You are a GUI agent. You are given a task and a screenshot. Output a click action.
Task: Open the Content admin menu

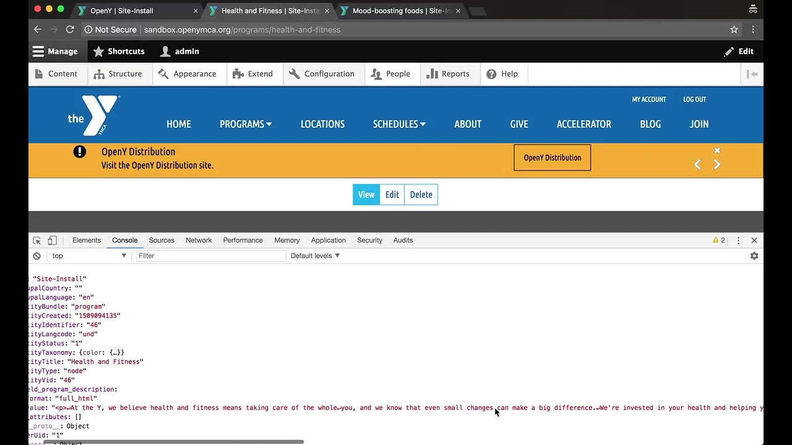55,74
